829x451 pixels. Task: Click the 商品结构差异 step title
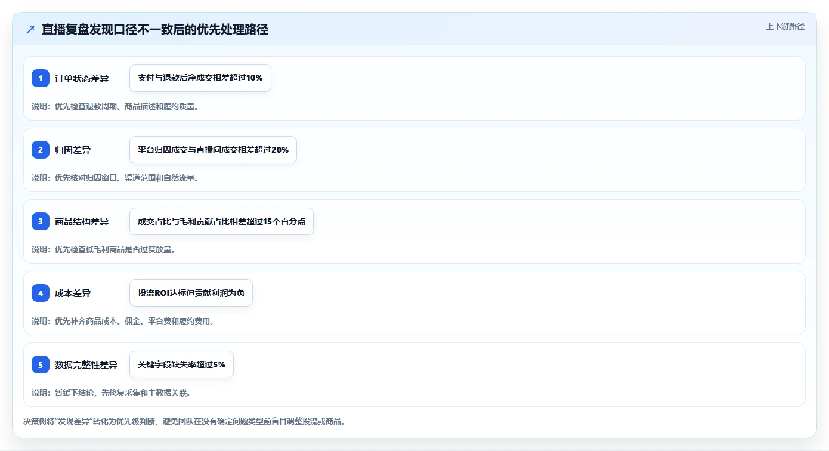pos(82,221)
